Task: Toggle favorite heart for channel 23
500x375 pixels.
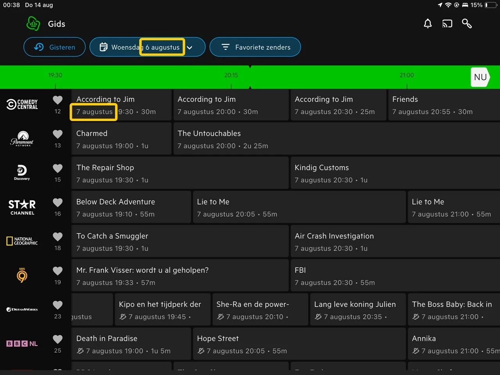Action: click(58, 305)
